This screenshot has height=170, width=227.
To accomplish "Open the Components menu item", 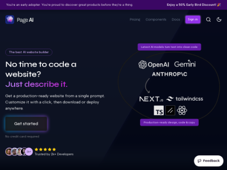I will [x=156, y=19].
